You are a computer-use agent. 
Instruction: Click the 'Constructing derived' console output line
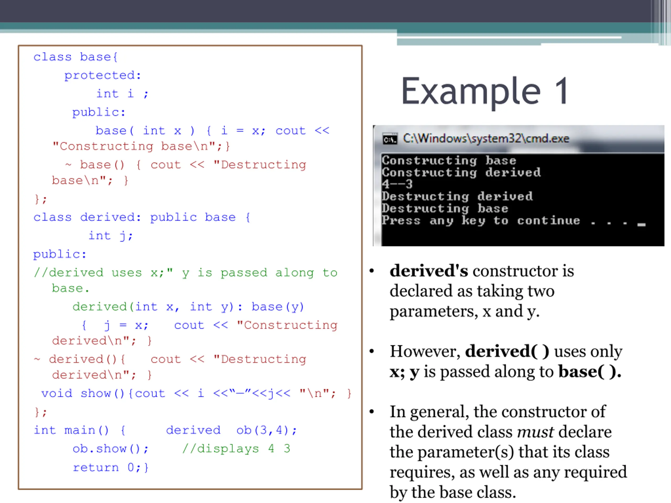(x=461, y=172)
